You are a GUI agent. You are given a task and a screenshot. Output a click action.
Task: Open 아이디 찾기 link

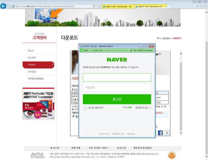104,134
